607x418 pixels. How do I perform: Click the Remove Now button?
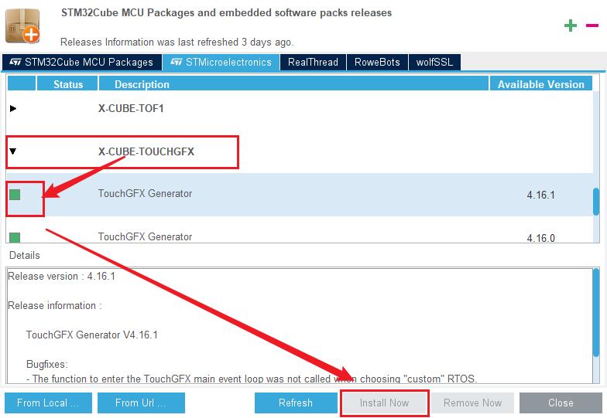[472, 403]
